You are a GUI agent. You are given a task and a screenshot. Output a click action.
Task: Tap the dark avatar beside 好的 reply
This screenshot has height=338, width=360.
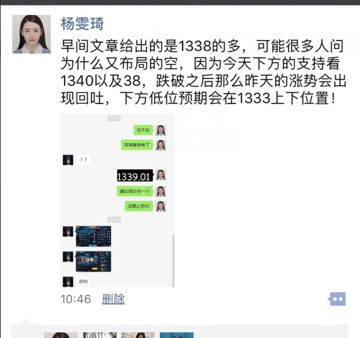68,282
